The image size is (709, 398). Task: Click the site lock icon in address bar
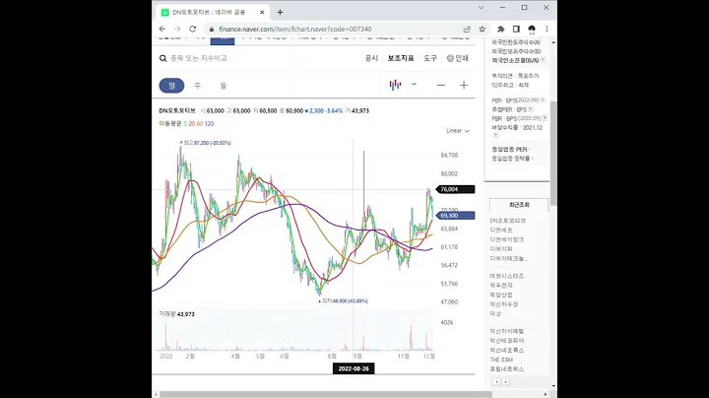point(211,29)
